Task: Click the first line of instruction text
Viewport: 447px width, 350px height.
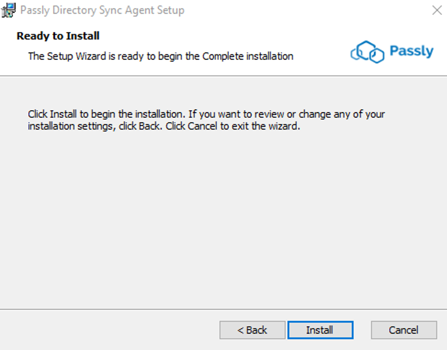Action: pyautogui.click(x=206, y=114)
